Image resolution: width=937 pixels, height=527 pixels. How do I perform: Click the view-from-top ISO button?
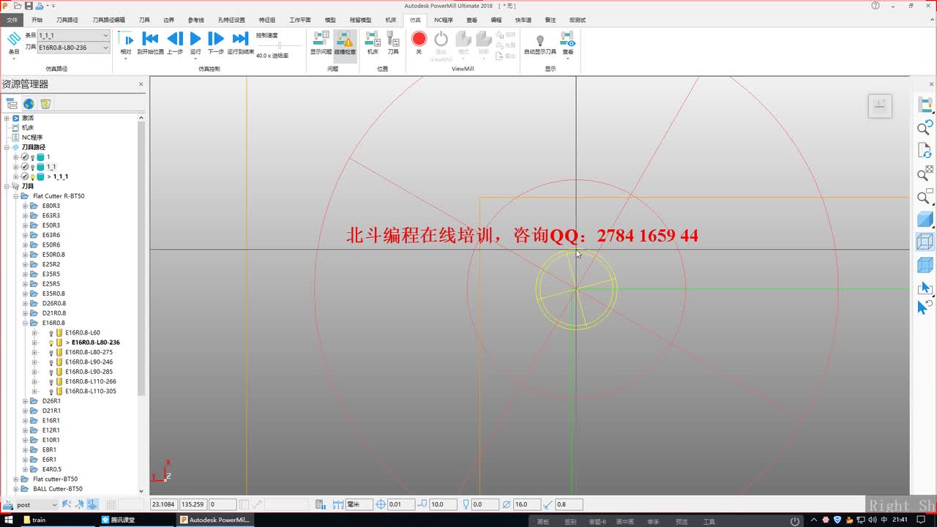[x=880, y=106]
